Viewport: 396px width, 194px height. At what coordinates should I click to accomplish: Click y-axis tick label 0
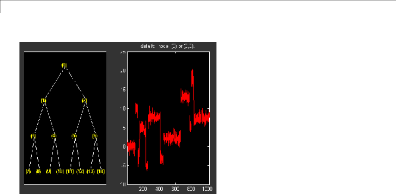click(x=124, y=146)
